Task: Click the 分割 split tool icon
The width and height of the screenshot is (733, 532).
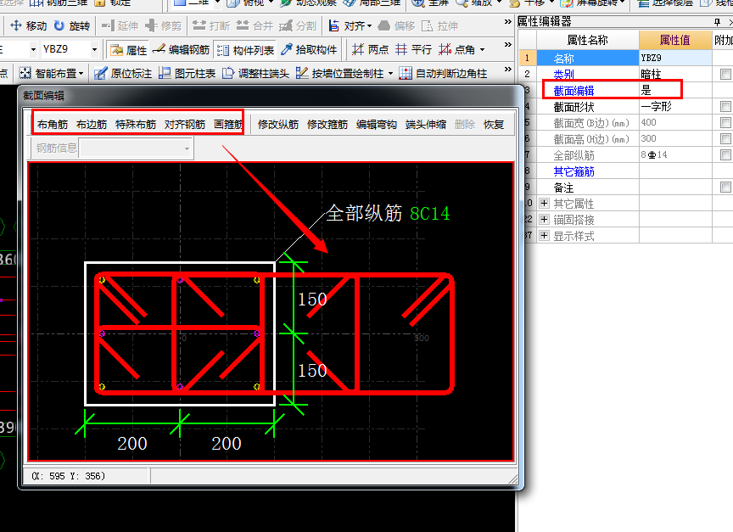Action: tap(286, 25)
